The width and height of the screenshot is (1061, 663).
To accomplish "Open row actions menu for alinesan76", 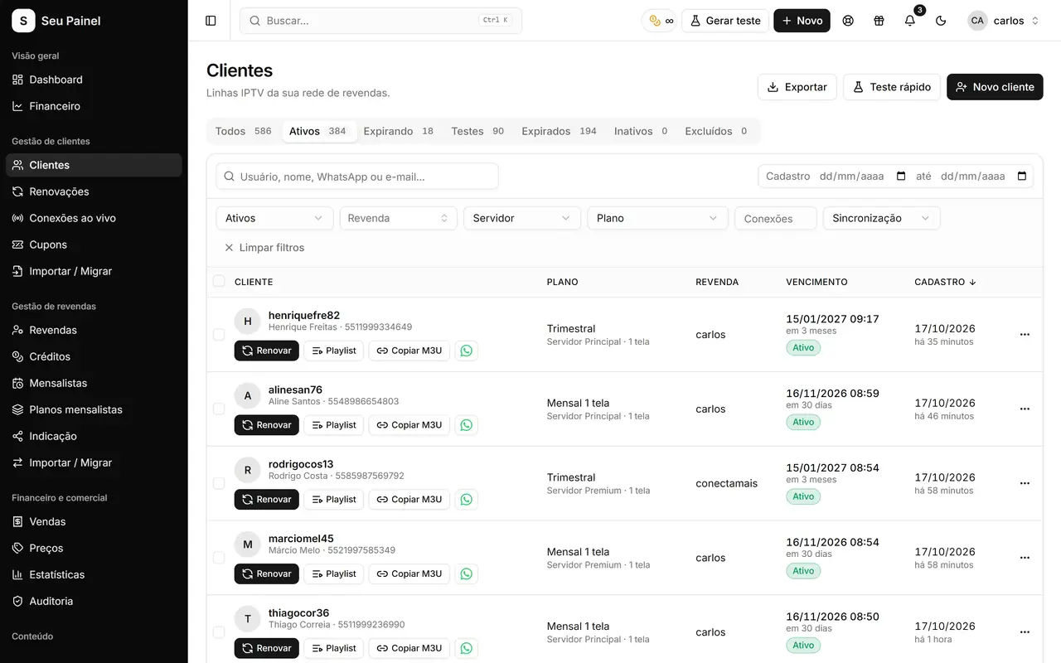I will tap(1025, 409).
